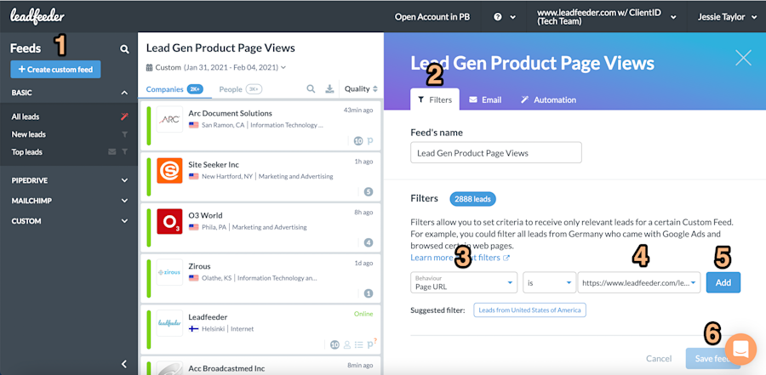Click the Leadfeeder logo in header
This screenshot has width=766, height=375.
tap(37, 17)
